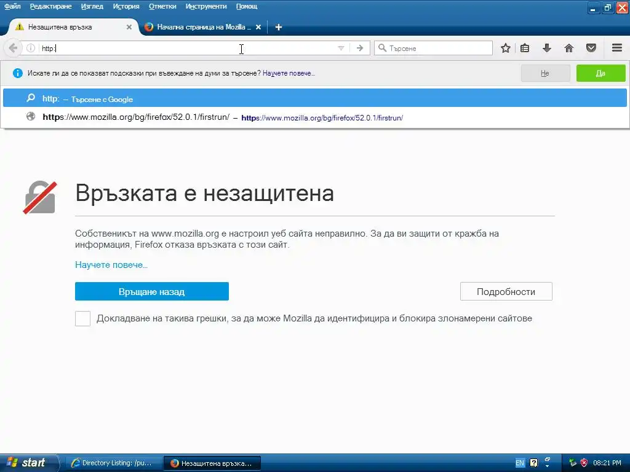The image size is (630, 472).
Task: Click the Go arrow in address bar
Action: (359, 48)
